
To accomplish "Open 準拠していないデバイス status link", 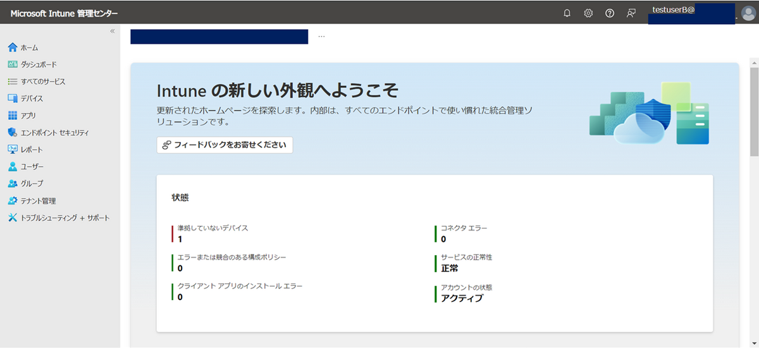I will point(213,227).
